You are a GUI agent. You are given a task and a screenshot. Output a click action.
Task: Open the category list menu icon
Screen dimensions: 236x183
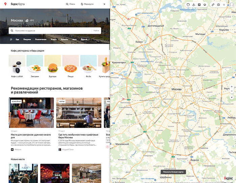click(11, 40)
